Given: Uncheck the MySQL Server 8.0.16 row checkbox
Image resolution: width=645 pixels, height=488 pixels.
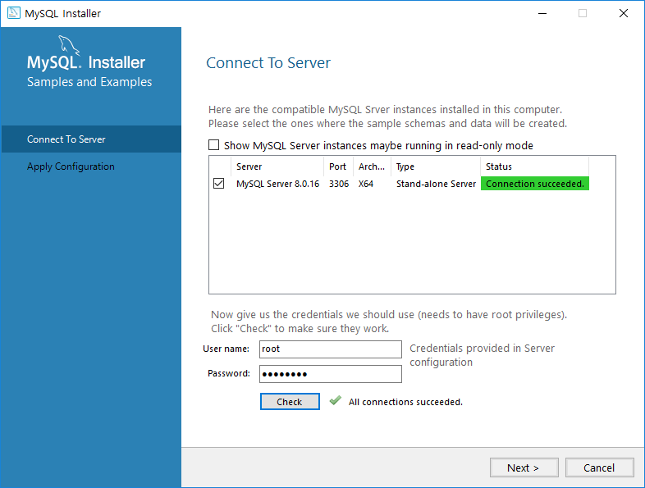Looking at the screenshot, I should [x=219, y=184].
